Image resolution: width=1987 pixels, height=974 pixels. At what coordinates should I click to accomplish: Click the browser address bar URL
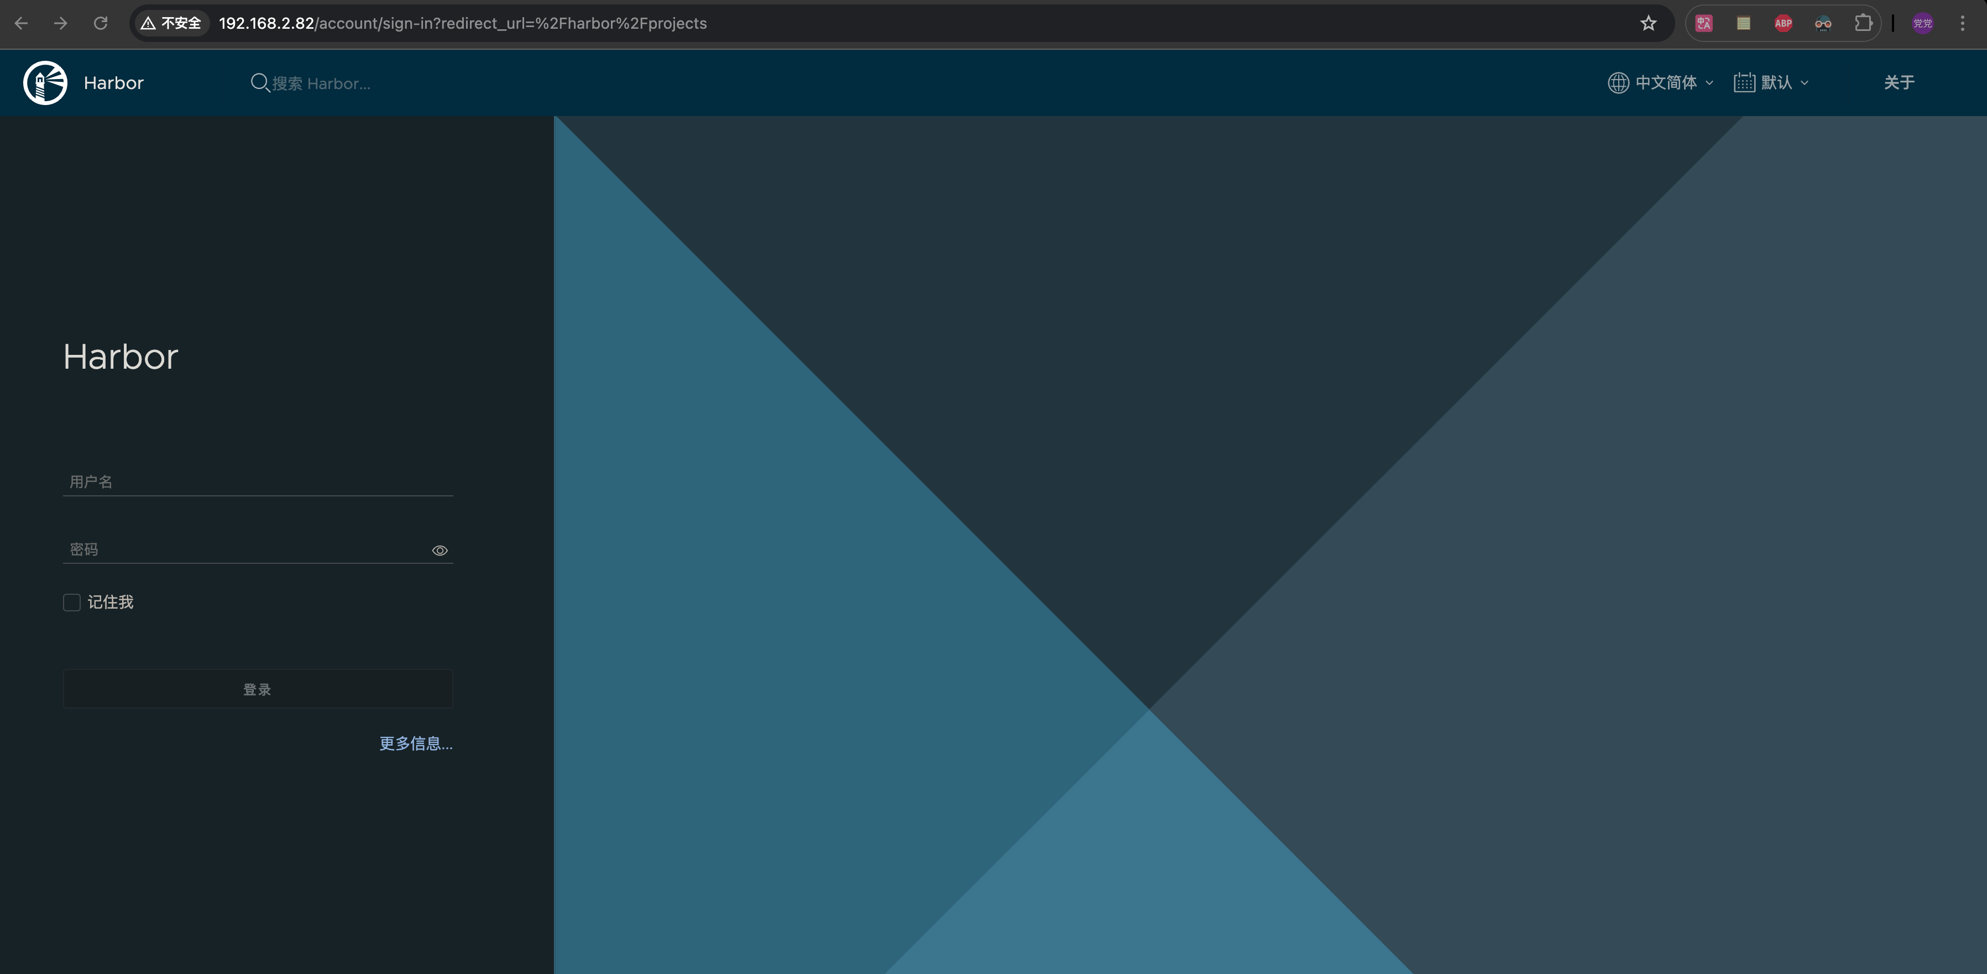tap(463, 23)
